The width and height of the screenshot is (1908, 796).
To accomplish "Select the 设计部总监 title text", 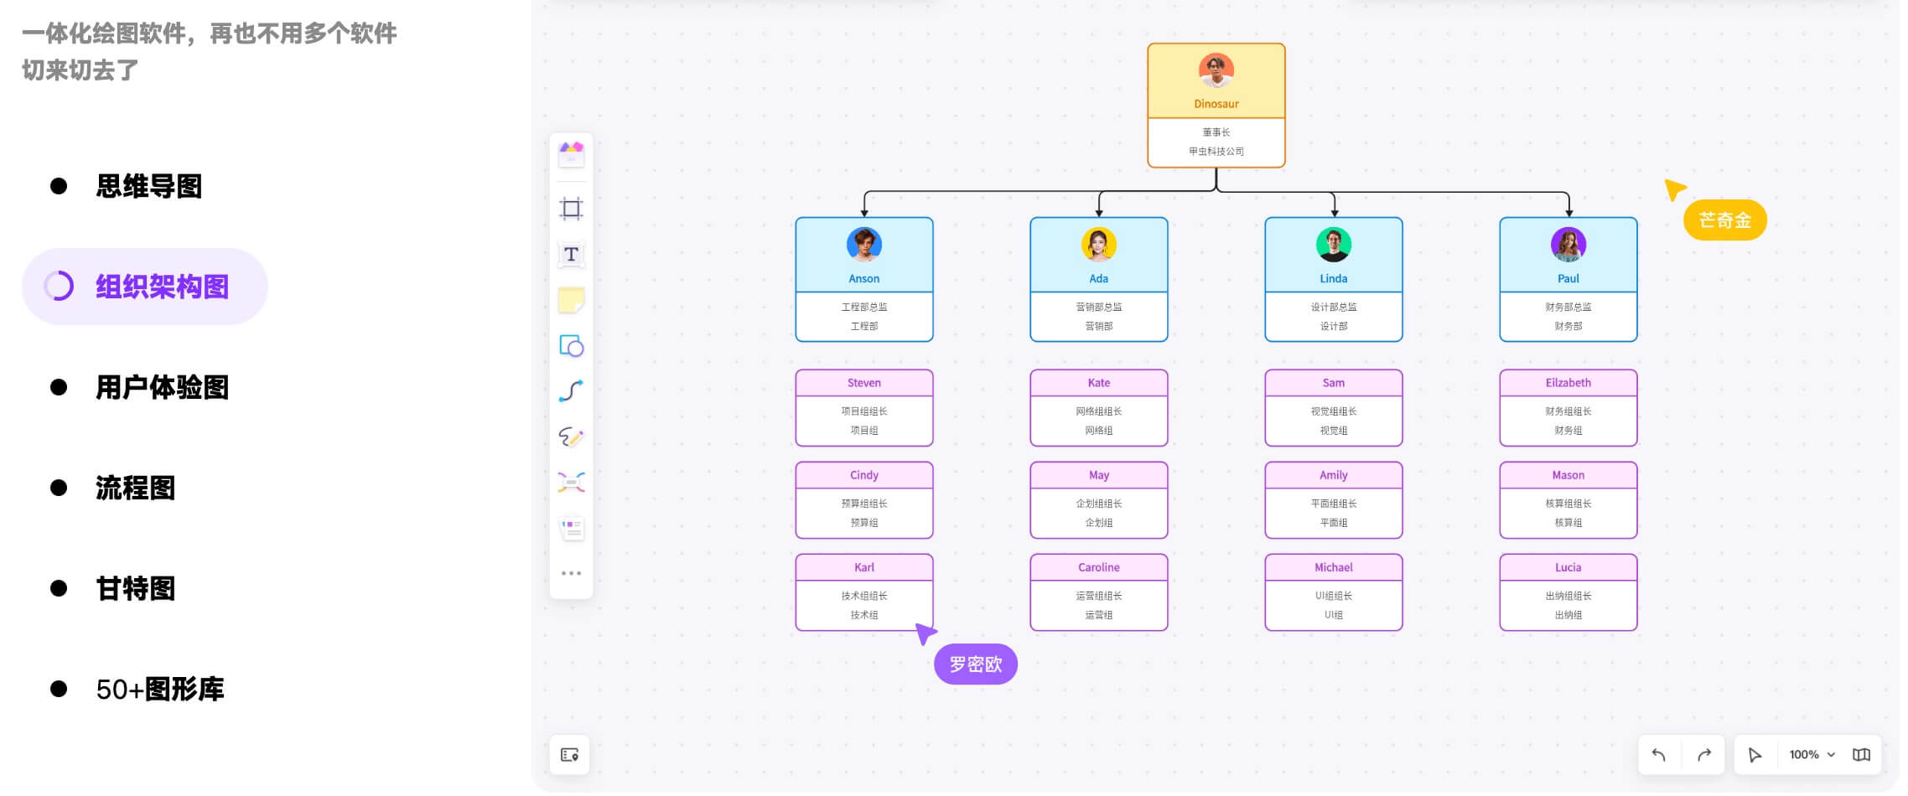I will click(1334, 308).
